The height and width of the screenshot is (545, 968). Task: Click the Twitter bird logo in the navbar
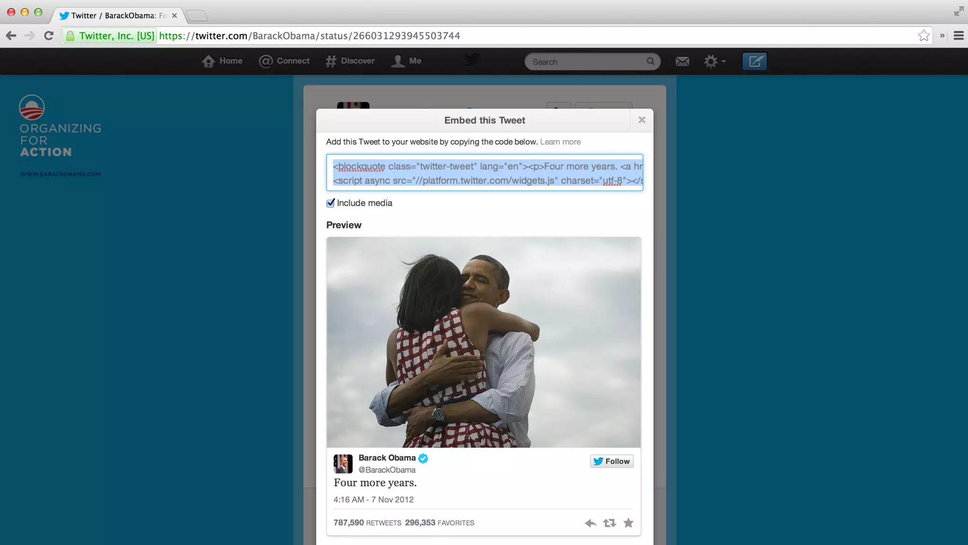(472, 60)
